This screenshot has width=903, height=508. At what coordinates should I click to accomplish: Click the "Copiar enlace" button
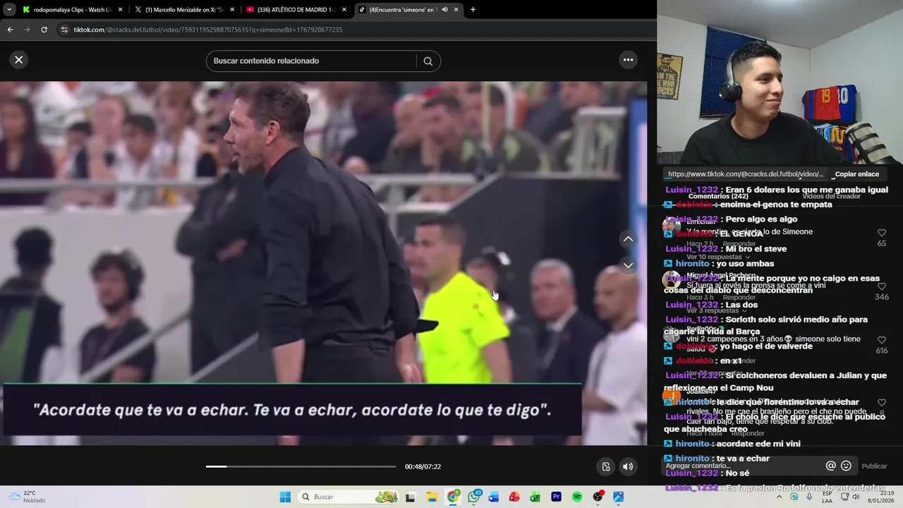coord(857,174)
